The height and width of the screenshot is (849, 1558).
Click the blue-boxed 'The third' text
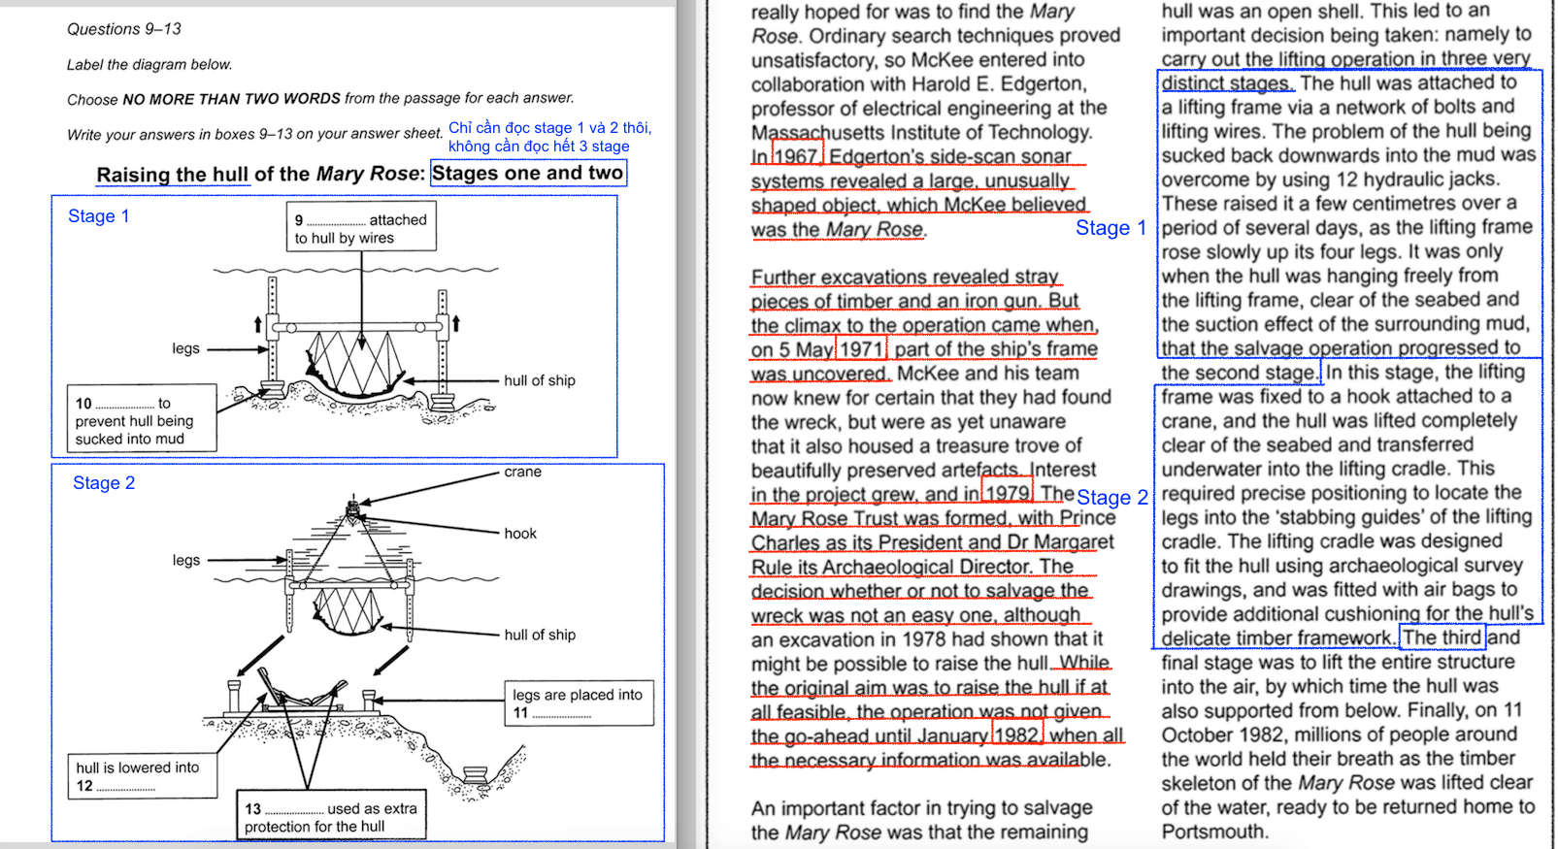[1442, 637]
